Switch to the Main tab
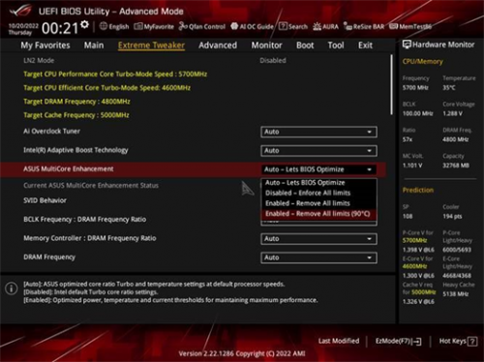Viewport: 484px width, 362px height. tap(94, 45)
